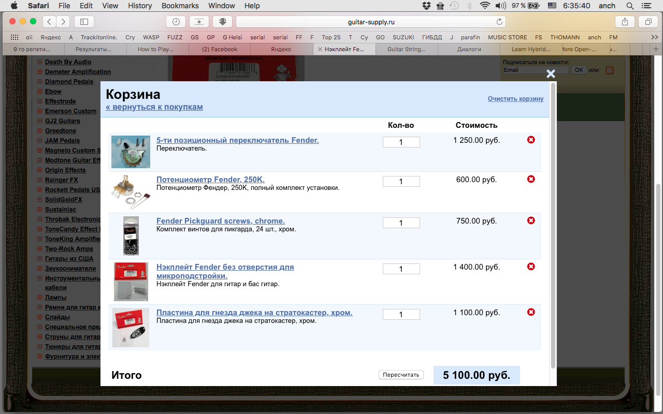Viewport: 663px width, 414px height.
Task: Remove the 5-way Fender switch from cart
Action: [531, 140]
